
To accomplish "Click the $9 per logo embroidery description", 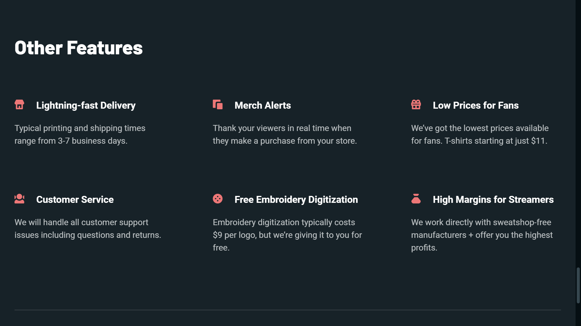I will click(x=287, y=235).
